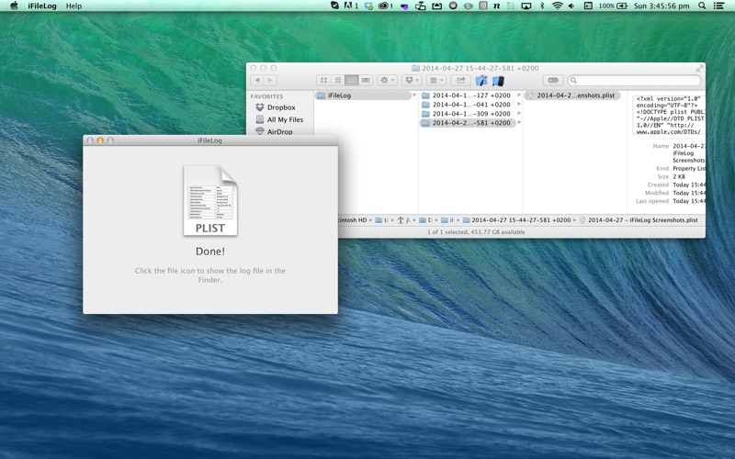Toggle the Edit Tags button in toolbar
Image resolution: width=735 pixels, height=459 pixels.
(x=552, y=81)
